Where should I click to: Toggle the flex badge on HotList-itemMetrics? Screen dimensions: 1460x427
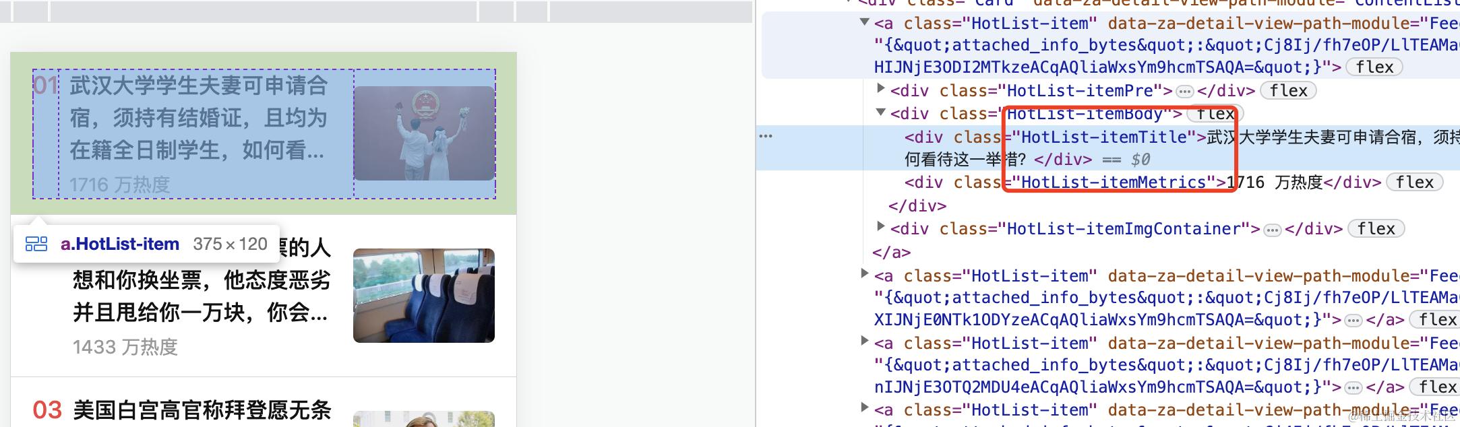[1414, 182]
